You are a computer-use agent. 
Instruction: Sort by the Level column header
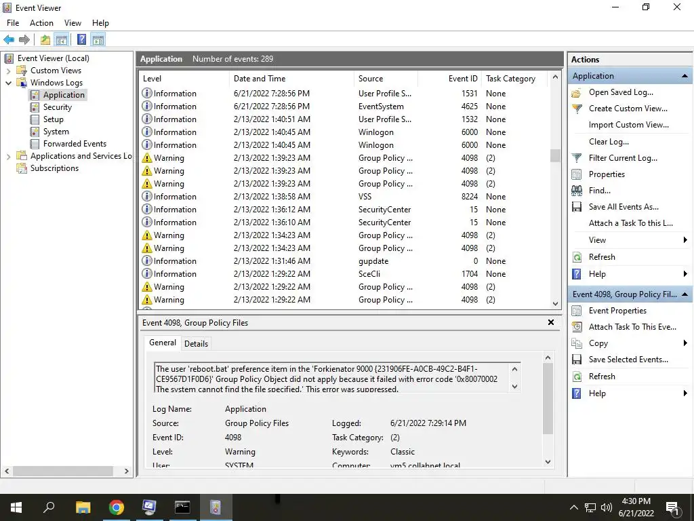(x=184, y=79)
